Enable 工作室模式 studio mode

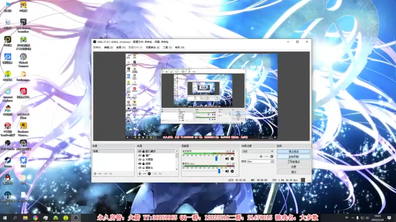point(294,162)
